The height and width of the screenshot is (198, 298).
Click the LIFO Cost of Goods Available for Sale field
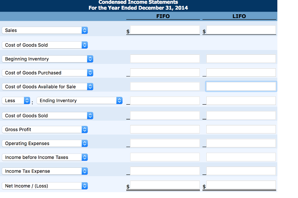[x=241, y=86]
